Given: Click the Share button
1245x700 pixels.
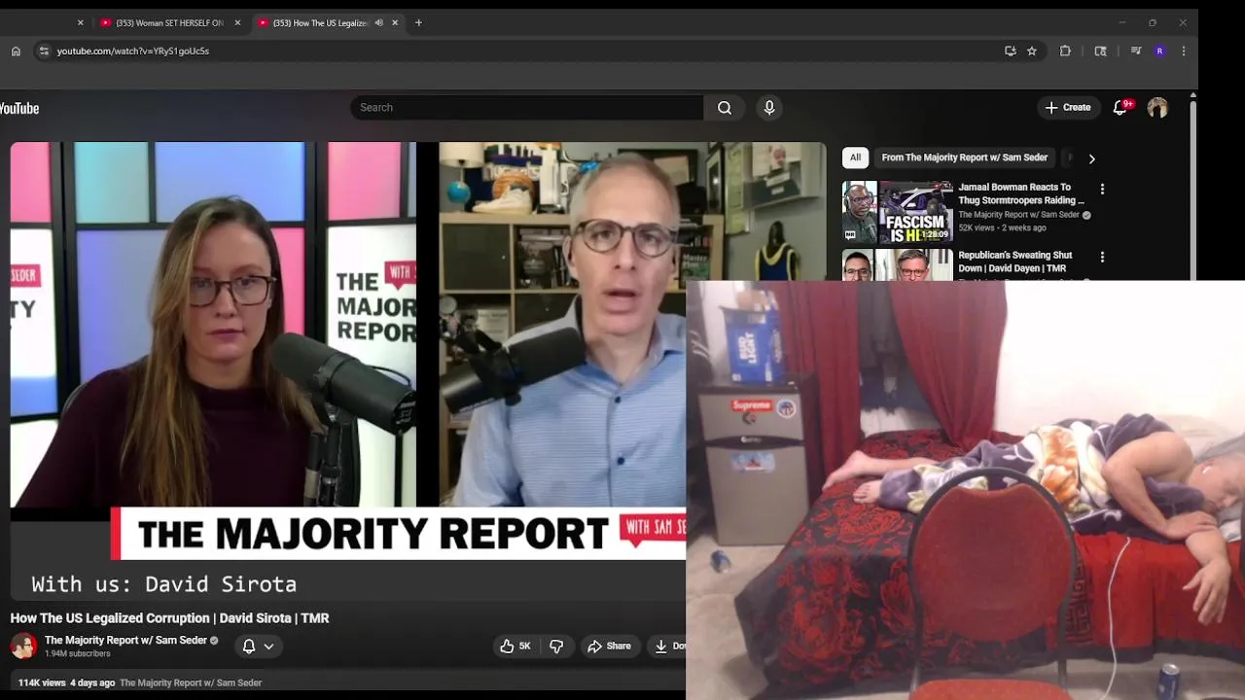Looking at the screenshot, I should [609, 647].
